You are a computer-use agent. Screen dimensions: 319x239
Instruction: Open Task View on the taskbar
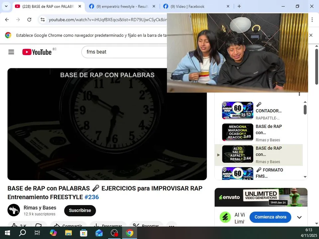pos(38,233)
